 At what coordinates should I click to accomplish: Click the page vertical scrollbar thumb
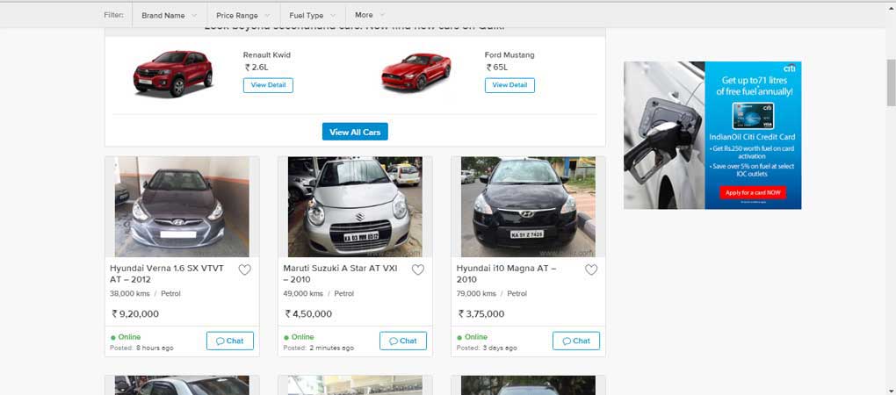(891, 83)
